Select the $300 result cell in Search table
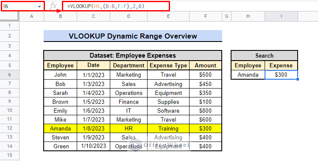 pos(281,75)
